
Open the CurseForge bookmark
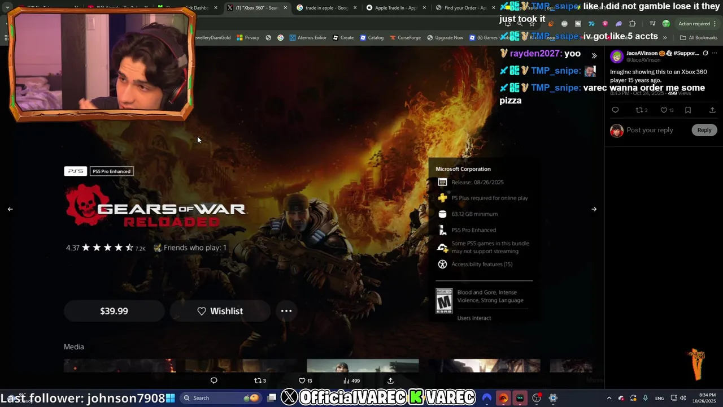(x=405, y=38)
